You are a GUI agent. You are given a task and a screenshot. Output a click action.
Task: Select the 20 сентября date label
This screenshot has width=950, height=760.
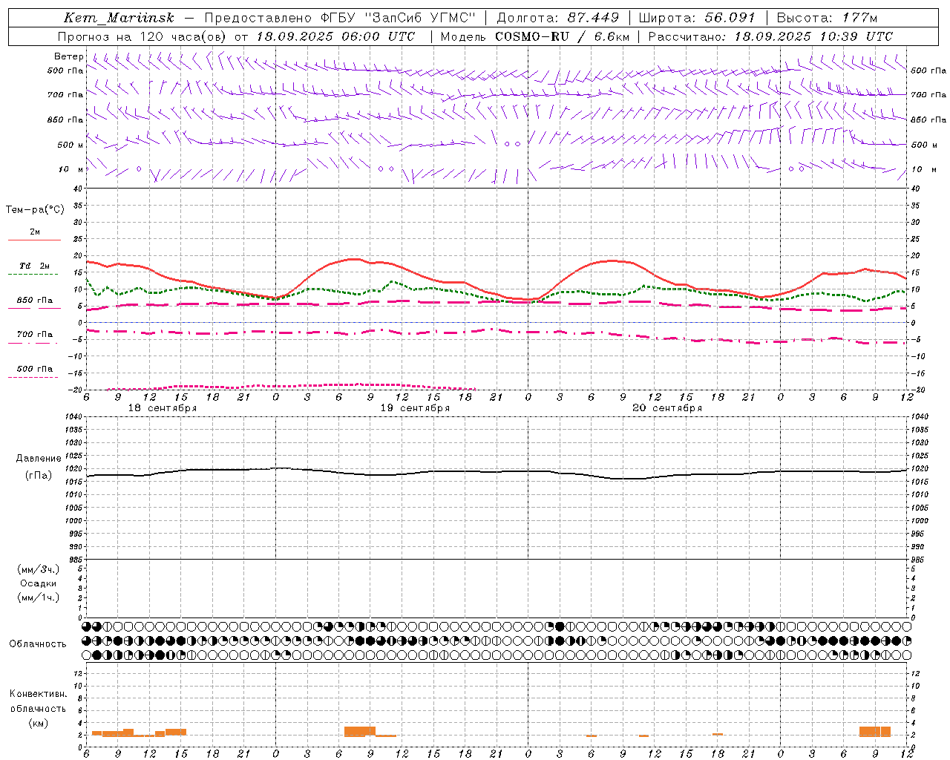click(x=667, y=408)
